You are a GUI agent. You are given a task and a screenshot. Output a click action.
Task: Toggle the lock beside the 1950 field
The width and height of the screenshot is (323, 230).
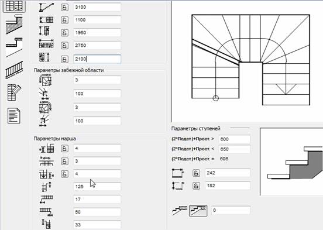[x=64, y=33]
